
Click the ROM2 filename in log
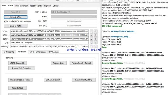click(137, 55)
